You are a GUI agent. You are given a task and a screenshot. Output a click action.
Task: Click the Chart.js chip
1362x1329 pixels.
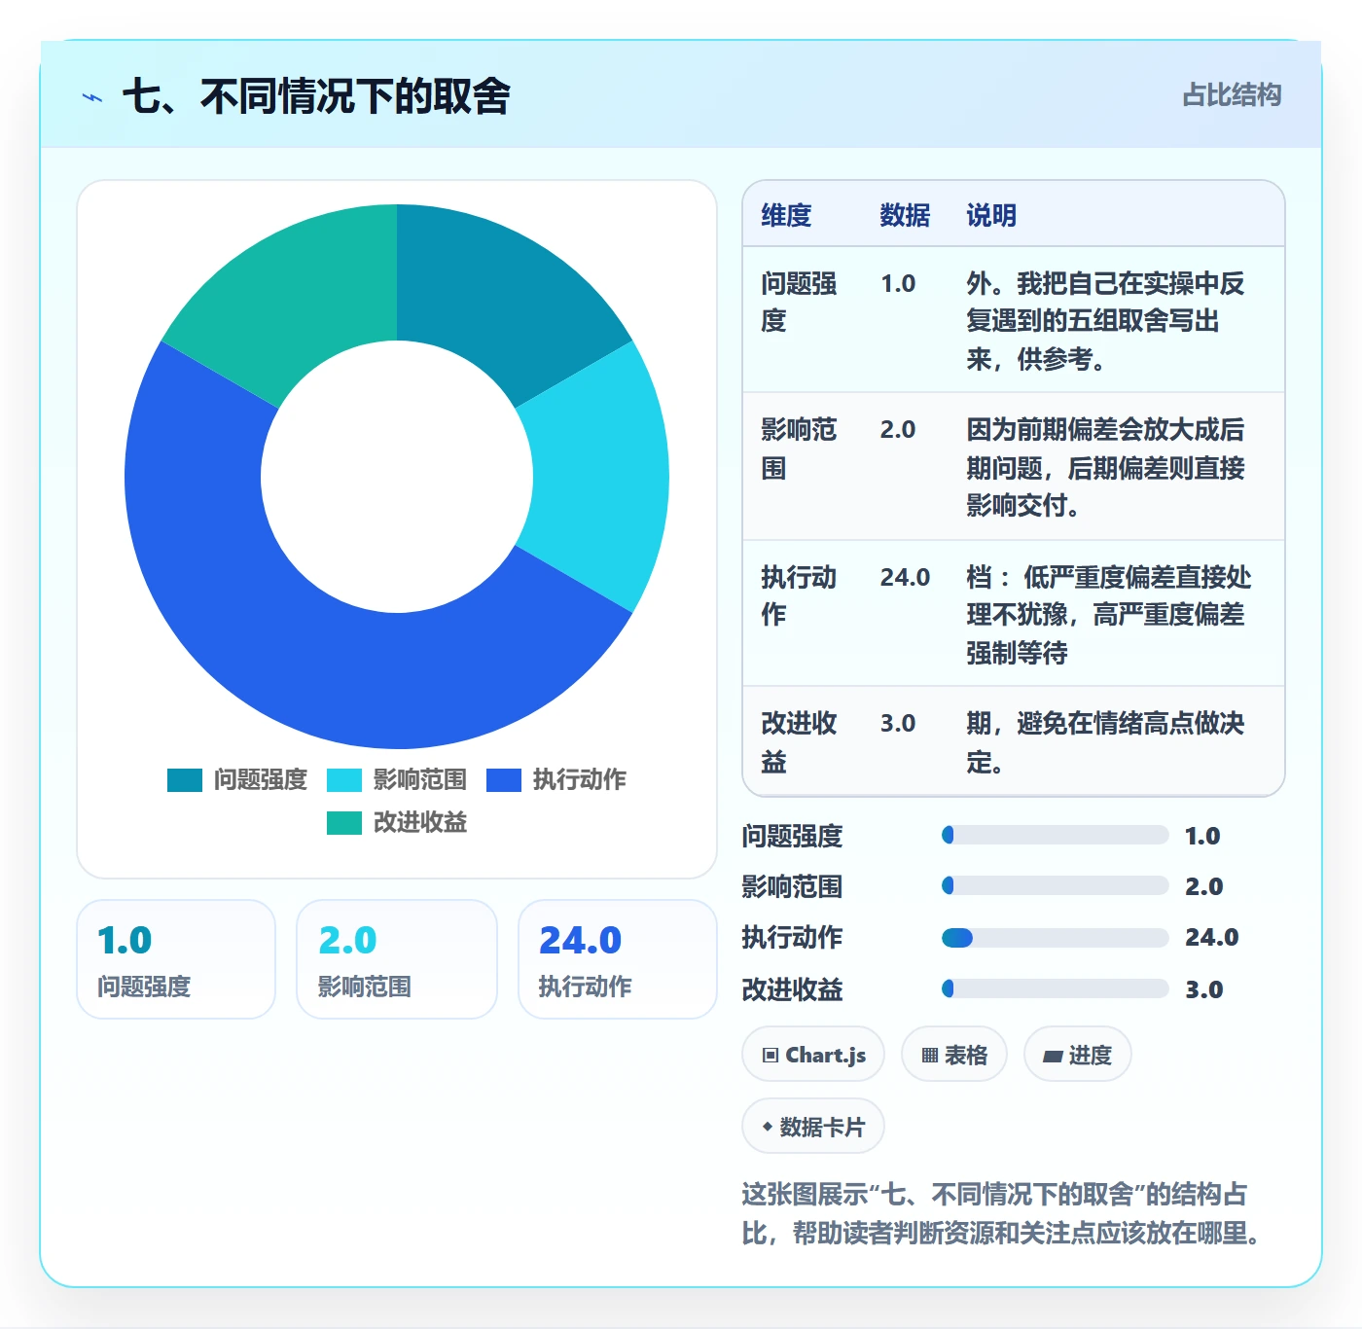[x=813, y=1055]
